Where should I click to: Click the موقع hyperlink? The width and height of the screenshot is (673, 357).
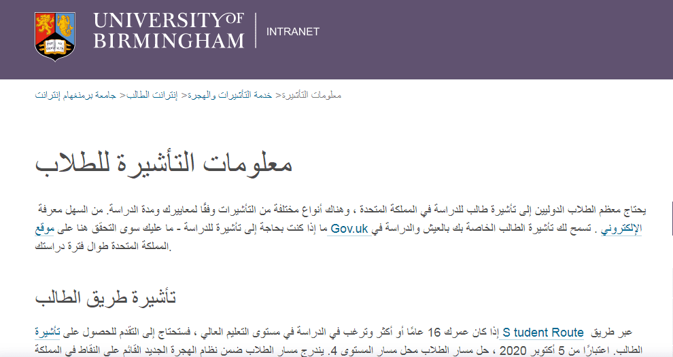tap(45, 229)
